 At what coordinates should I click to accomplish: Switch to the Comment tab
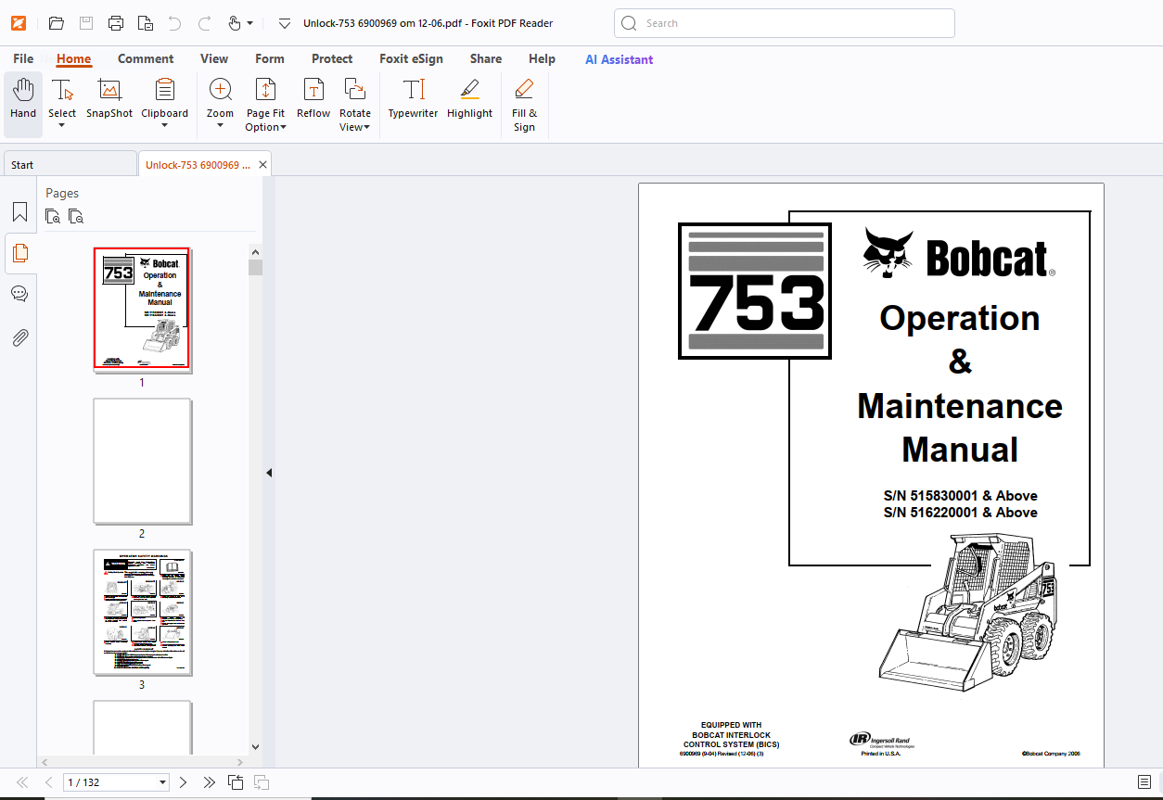tap(146, 58)
